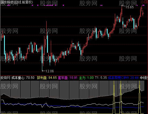Click the red diamond icon at top right
The image size is (148, 114).
pyautogui.click(x=142, y=2)
